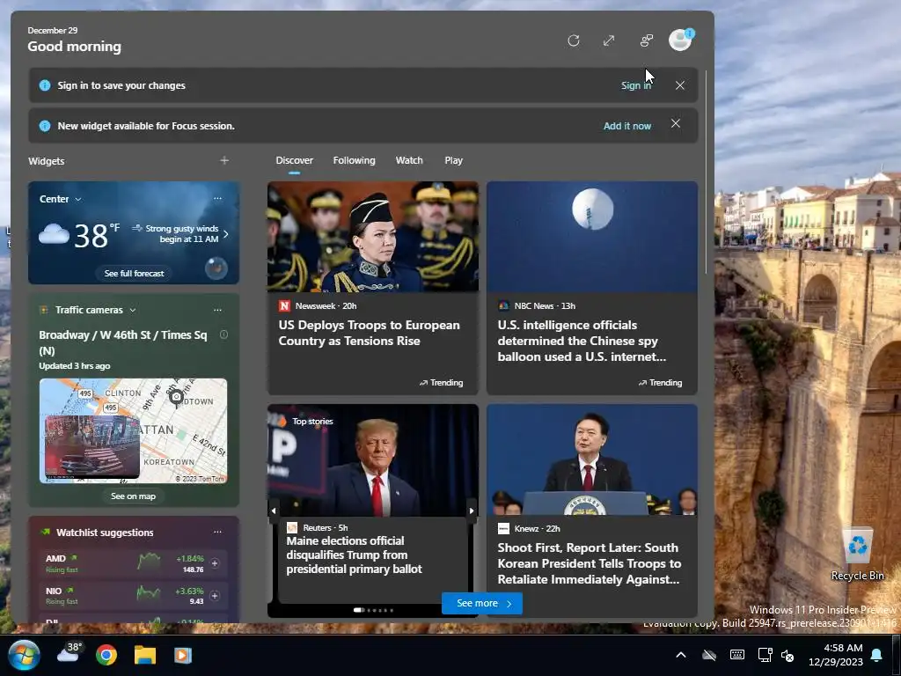
Task: Click the muted volume tray icon
Action: point(787,655)
